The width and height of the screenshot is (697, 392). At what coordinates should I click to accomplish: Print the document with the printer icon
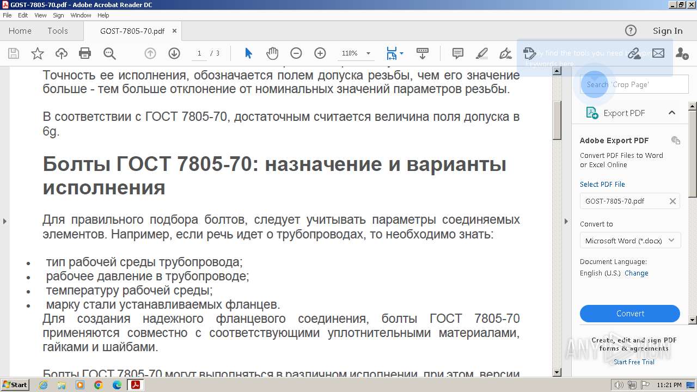[x=85, y=53]
